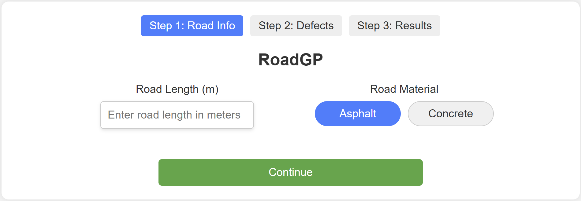Screen dimensions: 581x201
Task: View results by clicking Step 3: Results
Action: (394, 26)
